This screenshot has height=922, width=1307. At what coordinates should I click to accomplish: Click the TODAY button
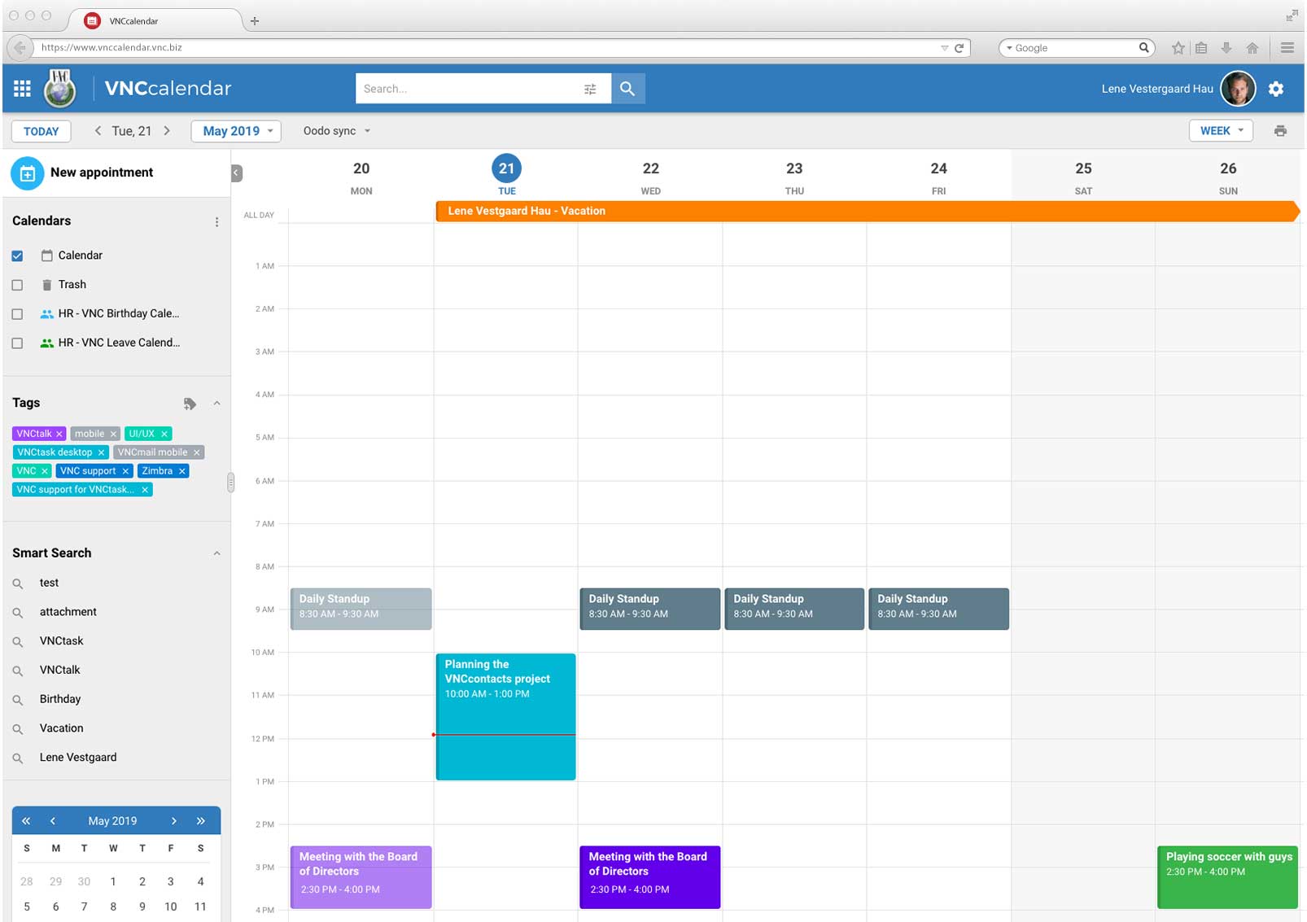point(41,131)
